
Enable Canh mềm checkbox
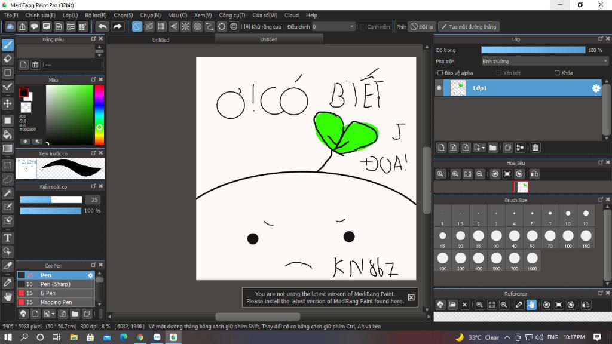click(363, 26)
